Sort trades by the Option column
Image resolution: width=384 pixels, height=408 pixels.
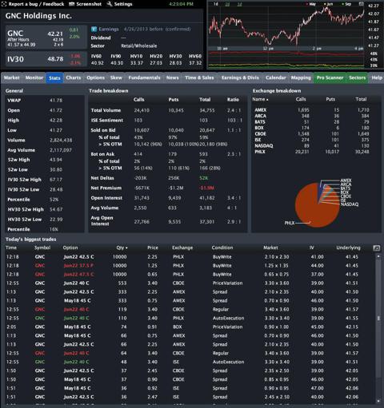click(x=70, y=248)
